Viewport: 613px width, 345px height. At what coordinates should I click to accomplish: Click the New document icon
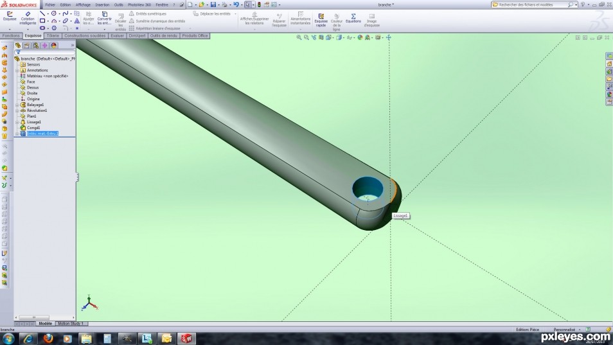(190, 4)
